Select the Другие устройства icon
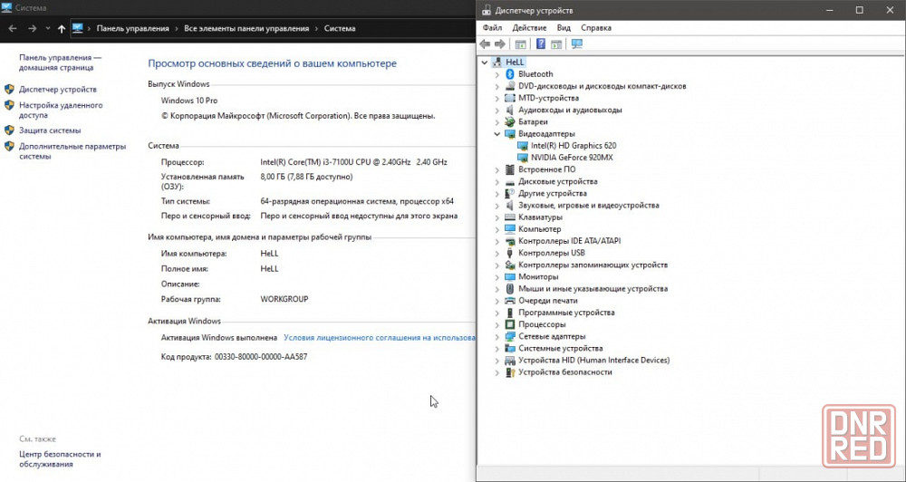 (509, 194)
